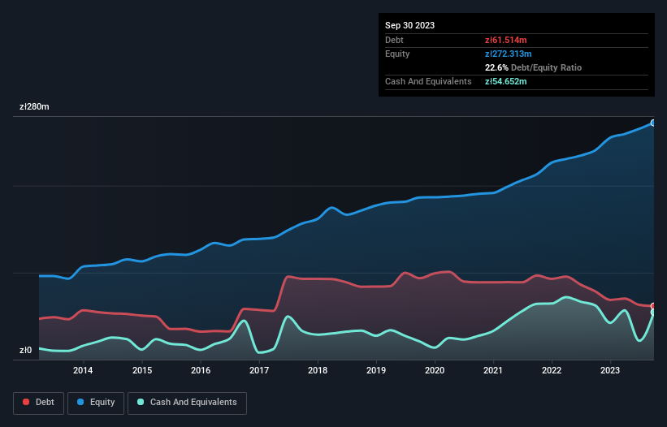Click the 2021 x-axis label
The height and width of the screenshot is (427, 667).
pos(493,370)
